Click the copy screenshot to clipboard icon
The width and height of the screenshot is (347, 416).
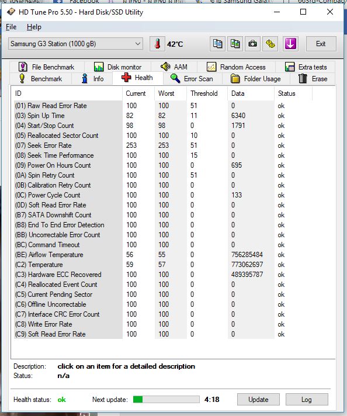235,44
